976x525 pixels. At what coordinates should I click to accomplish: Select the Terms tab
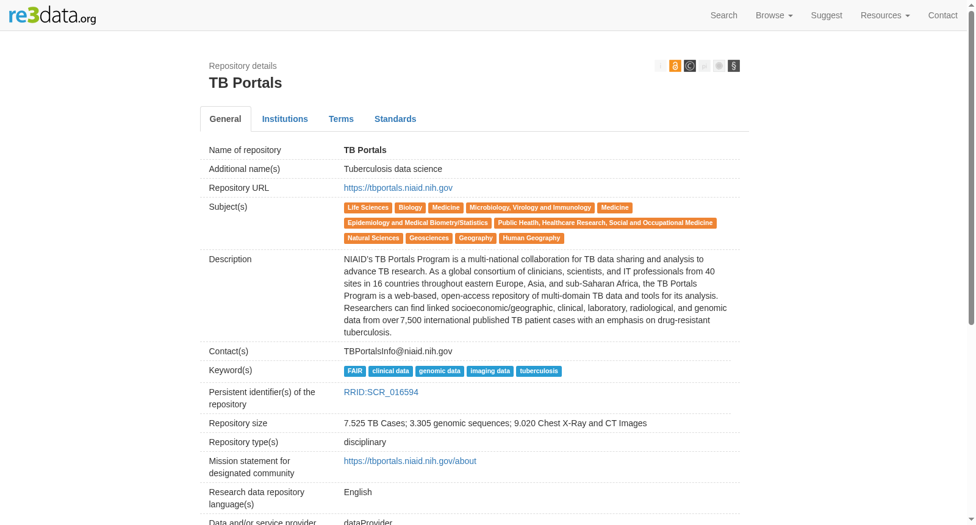341,119
